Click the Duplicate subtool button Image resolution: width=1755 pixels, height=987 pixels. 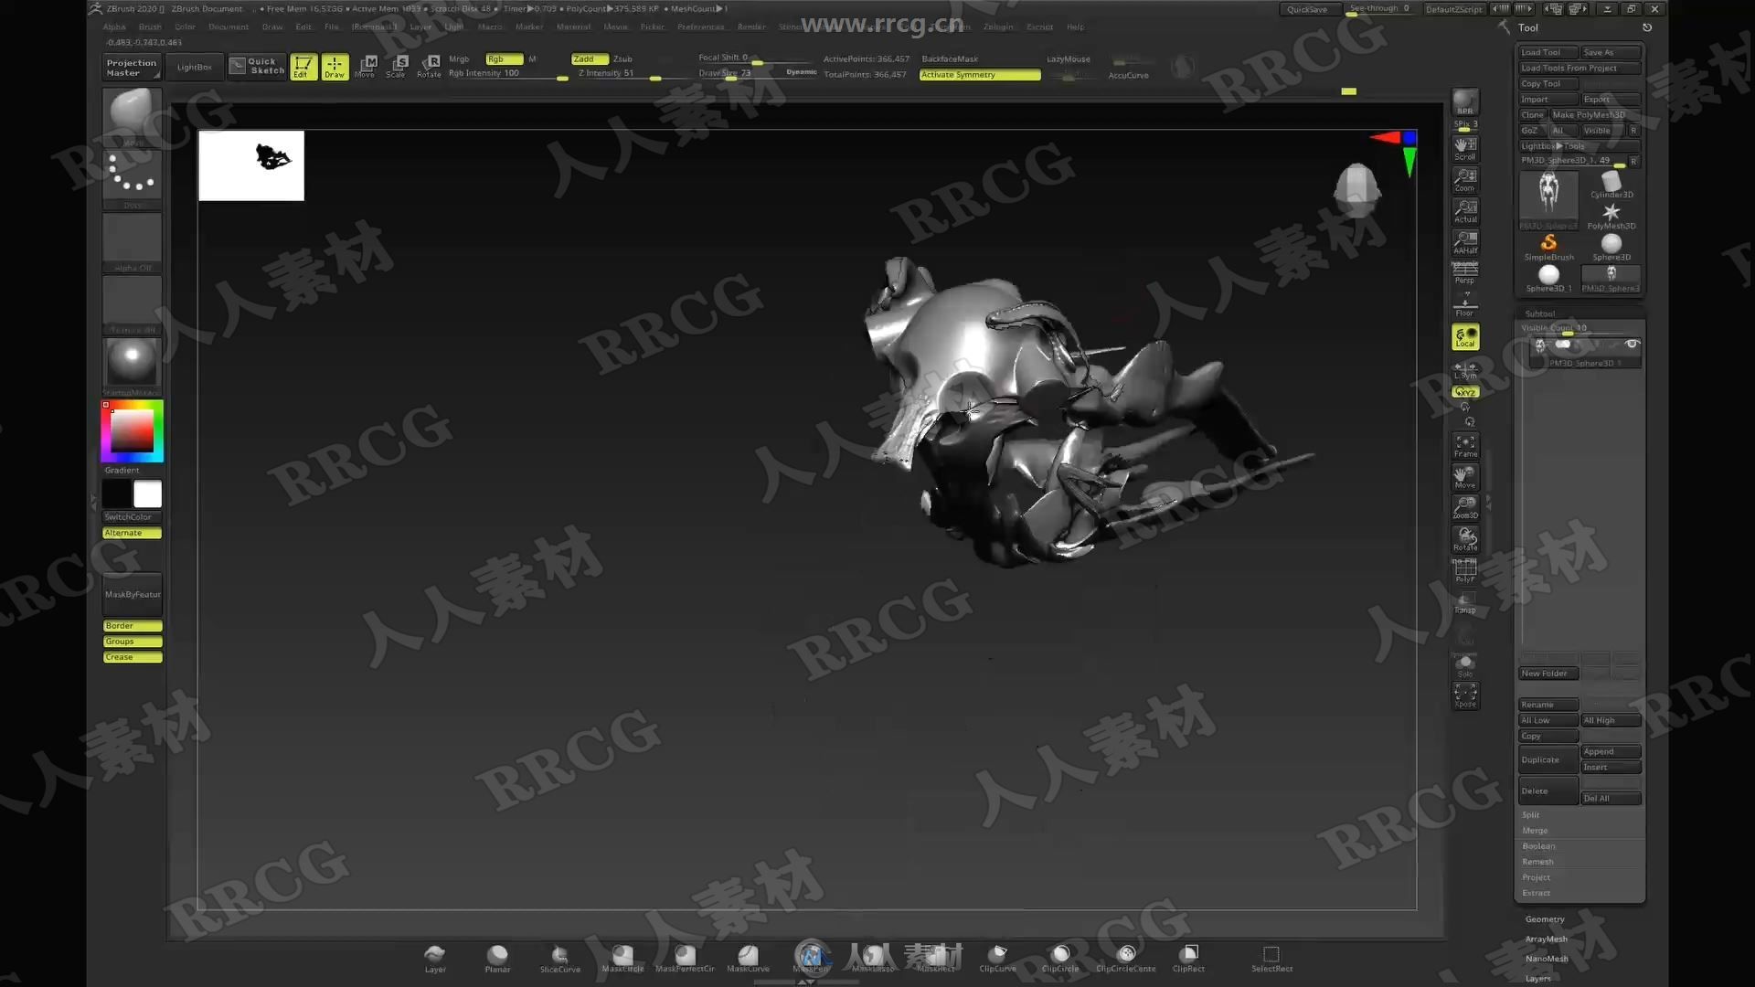click(1548, 760)
